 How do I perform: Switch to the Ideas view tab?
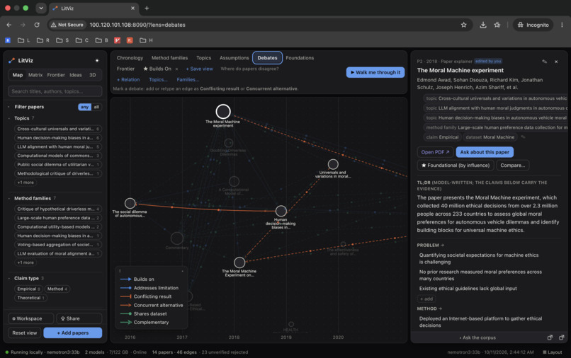pyautogui.click(x=76, y=75)
